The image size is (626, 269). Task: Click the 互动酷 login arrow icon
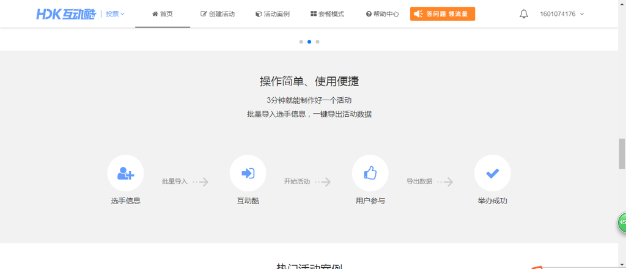(248, 174)
